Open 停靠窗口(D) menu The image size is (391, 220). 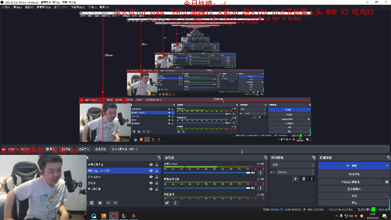click(x=43, y=7)
